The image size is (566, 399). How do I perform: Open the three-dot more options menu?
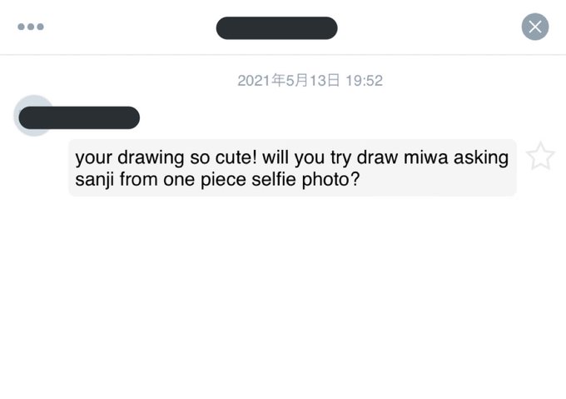tap(31, 27)
